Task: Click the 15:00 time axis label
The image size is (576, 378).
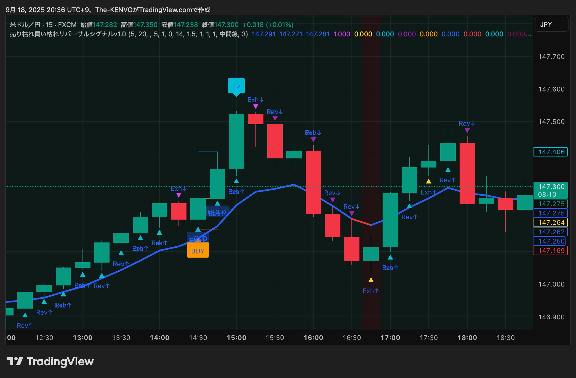Action: (x=236, y=337)
